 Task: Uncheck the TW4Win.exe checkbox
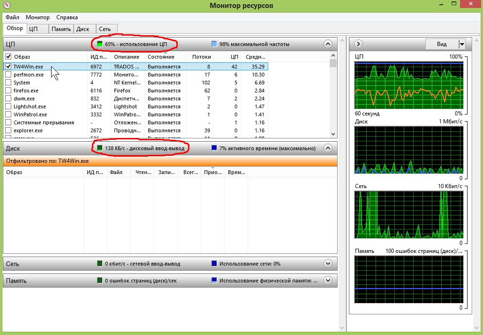[8, 67]
